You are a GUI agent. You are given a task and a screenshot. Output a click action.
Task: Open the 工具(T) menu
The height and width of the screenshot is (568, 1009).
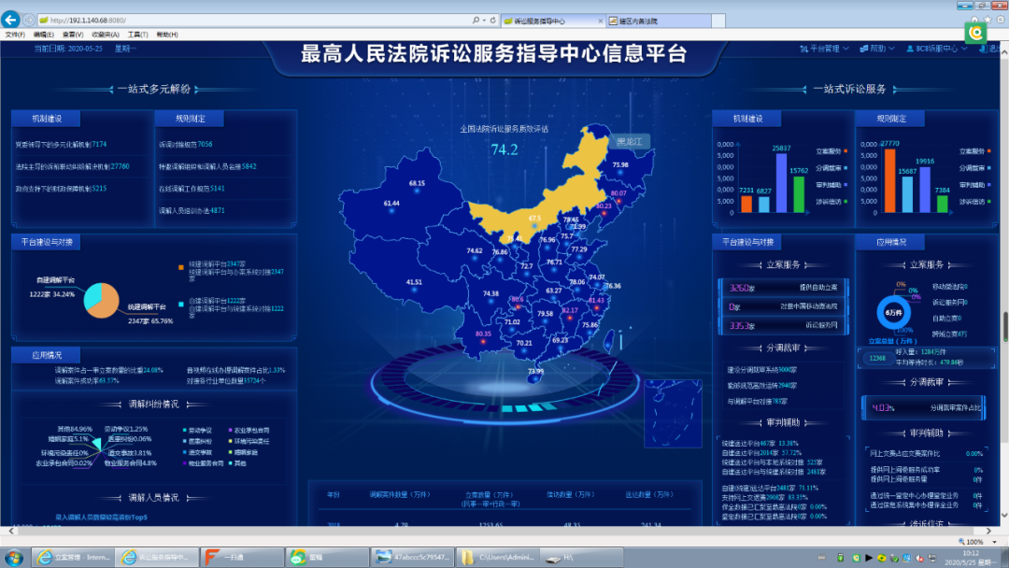[x=137, y=35]
